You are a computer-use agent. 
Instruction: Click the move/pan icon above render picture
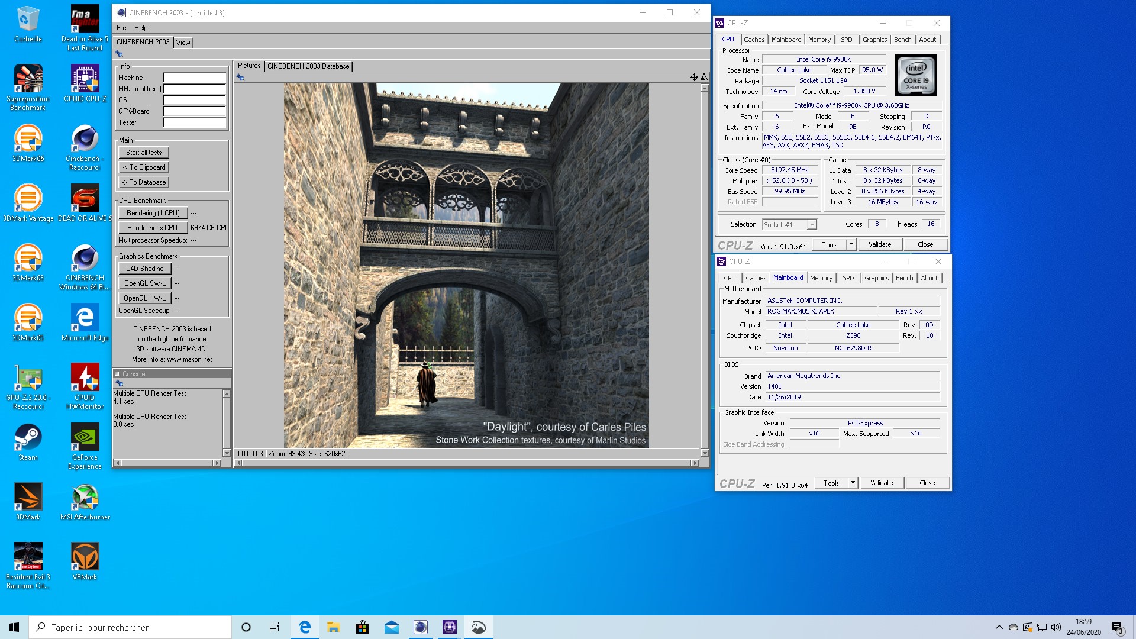coord(694,77)
